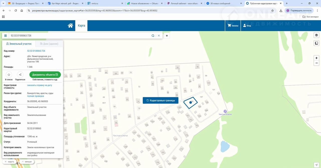Screen dimensions: 321x168
Task: Click the star favorites button by search
Action: coord(167,36)
